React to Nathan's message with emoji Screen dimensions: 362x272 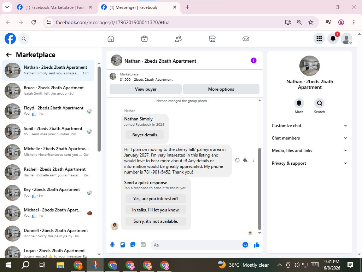coord(237,160)
